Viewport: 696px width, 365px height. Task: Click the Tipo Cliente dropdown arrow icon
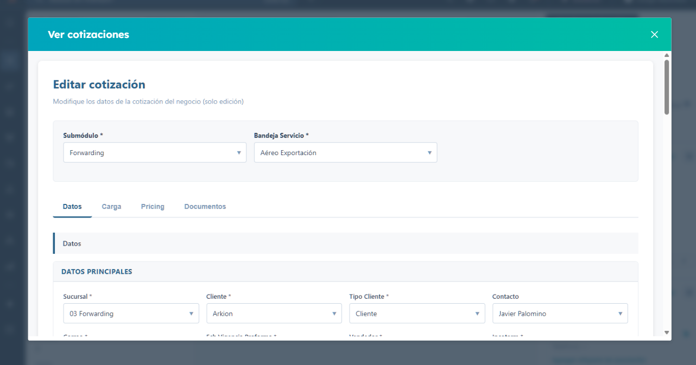click(477, 313)
